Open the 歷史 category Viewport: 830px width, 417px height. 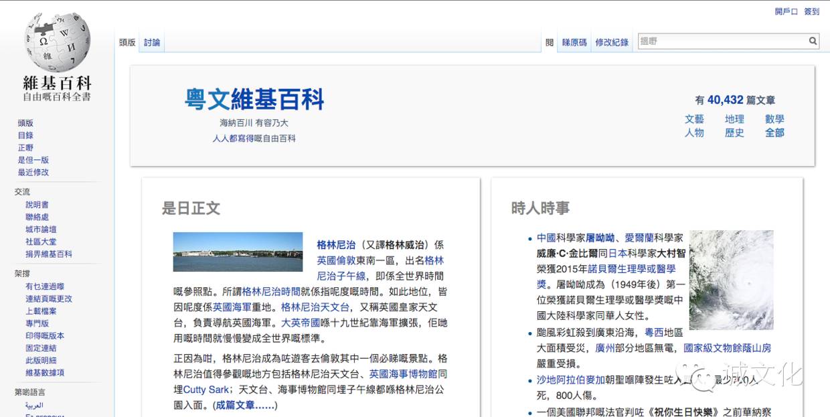pyautogui.click(x=734, y=133)
